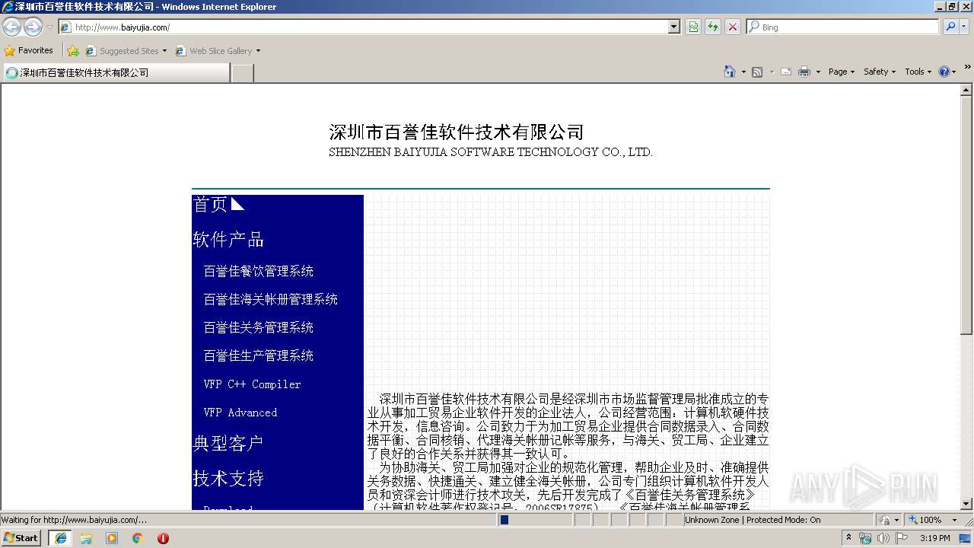Click scrollbar up arrow
This screenshot has height=548, width=974.
click(966, 90)
